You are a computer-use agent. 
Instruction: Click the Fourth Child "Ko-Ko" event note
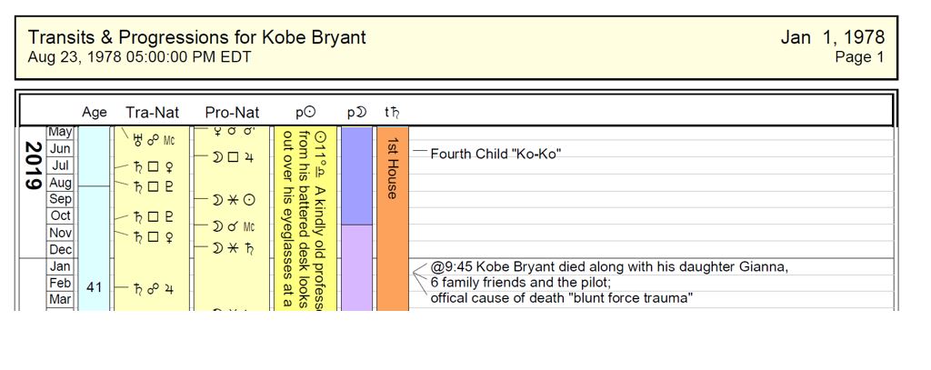coord(495,154)
